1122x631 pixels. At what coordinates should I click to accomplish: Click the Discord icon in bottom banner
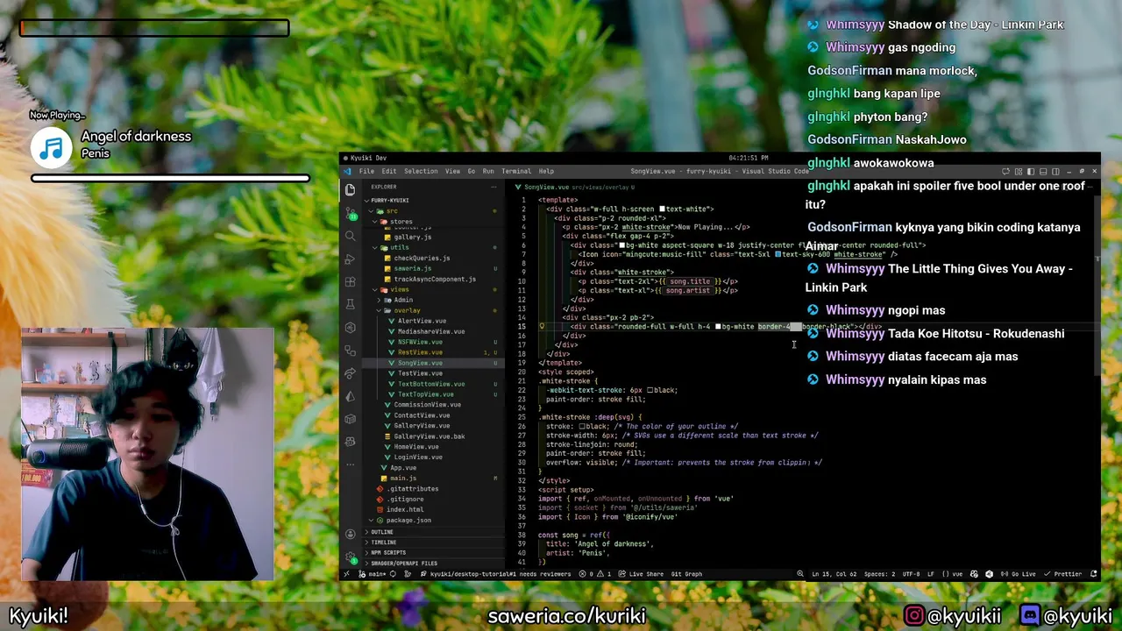coord(1031,616)
